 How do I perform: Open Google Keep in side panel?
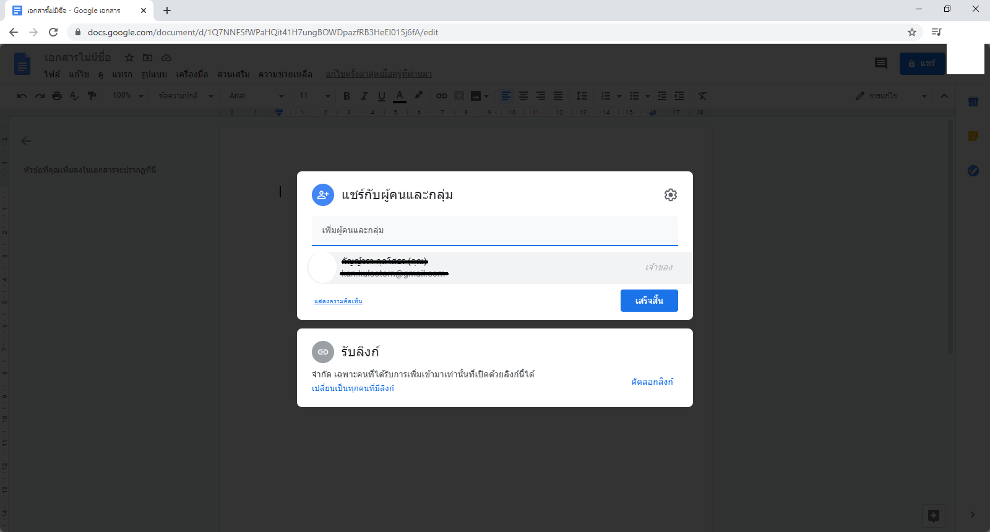tap(973, 136)
